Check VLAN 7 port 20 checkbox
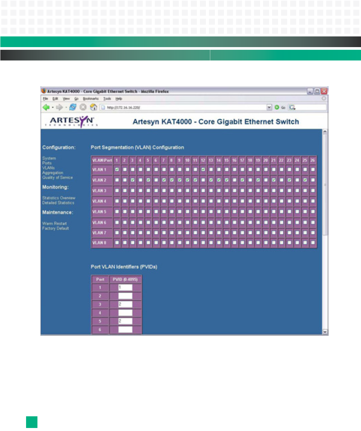The height and width of the screenshot is (431, 361). click(266, 233)
